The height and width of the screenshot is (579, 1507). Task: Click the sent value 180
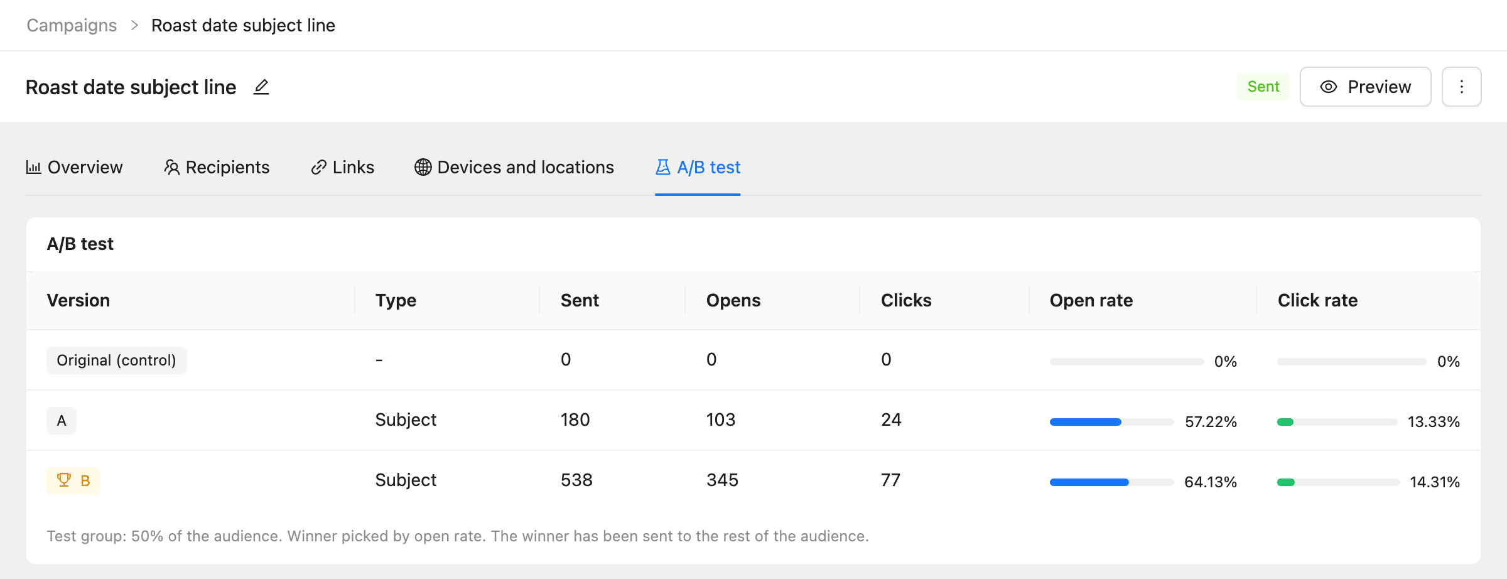click(x=575, y=419)
